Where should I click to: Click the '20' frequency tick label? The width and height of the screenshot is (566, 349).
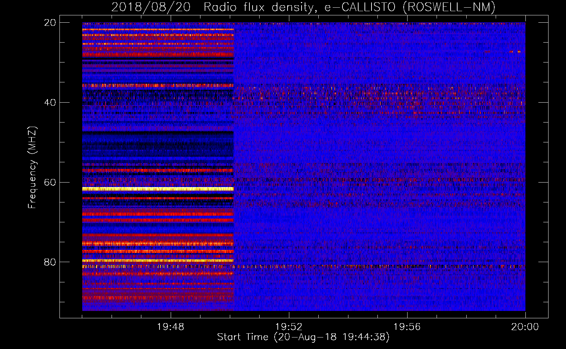50,23
